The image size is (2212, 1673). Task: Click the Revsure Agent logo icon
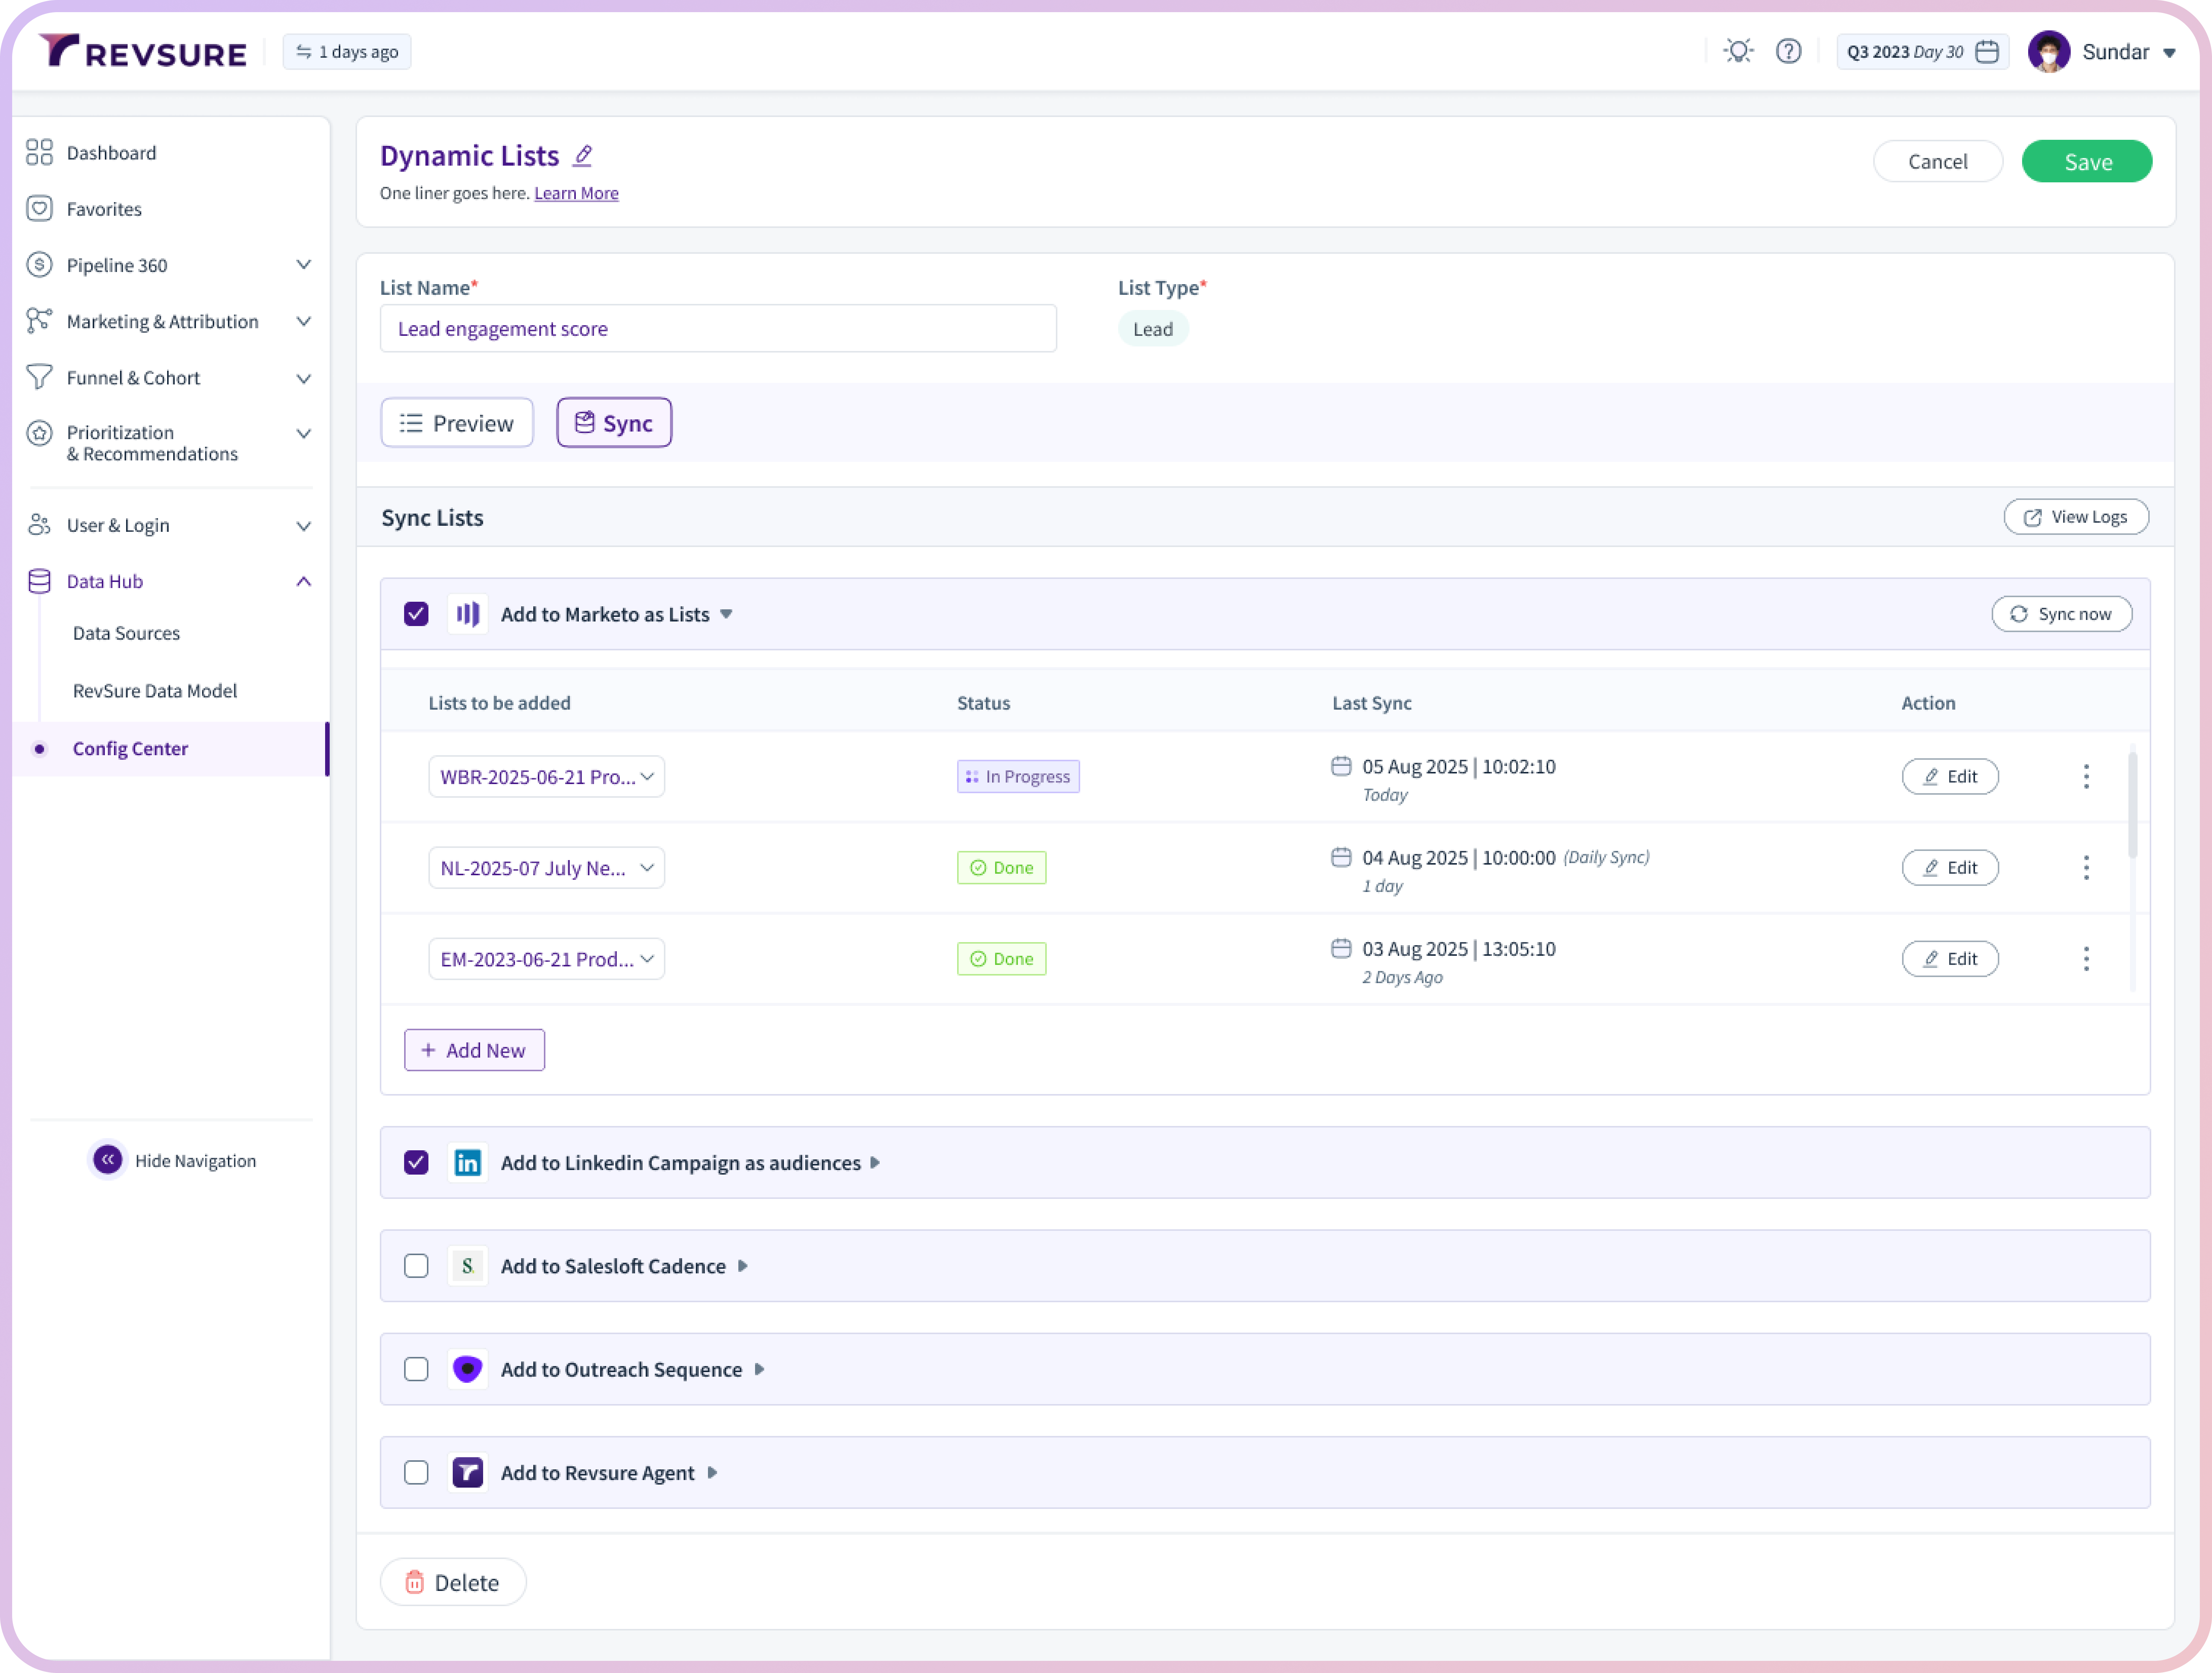coord(468,1472)
